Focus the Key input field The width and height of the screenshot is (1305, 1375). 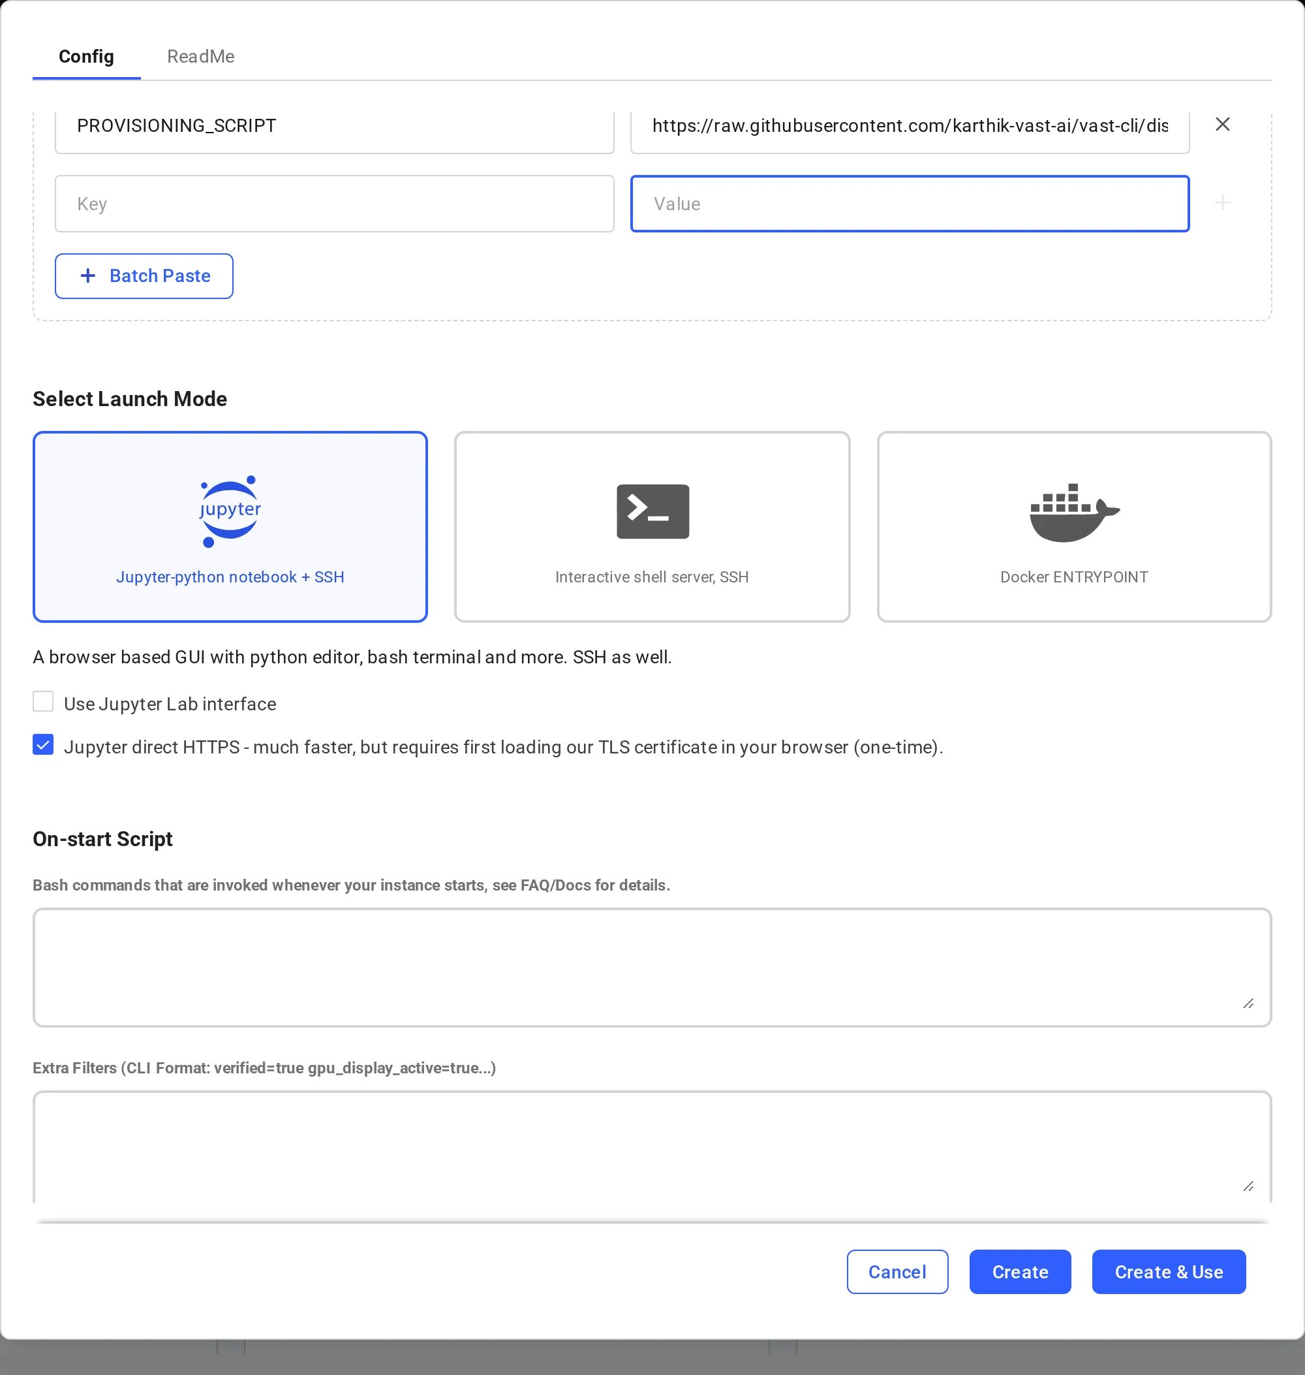point(335,204)
